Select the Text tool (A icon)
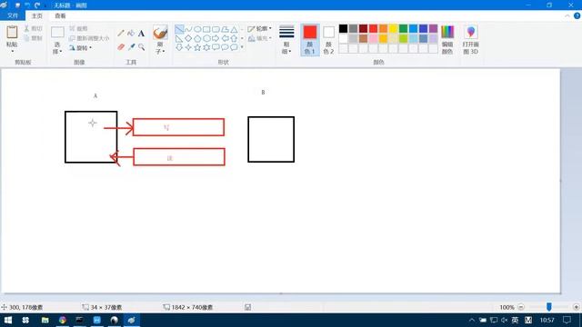 (x=142, y=34)
